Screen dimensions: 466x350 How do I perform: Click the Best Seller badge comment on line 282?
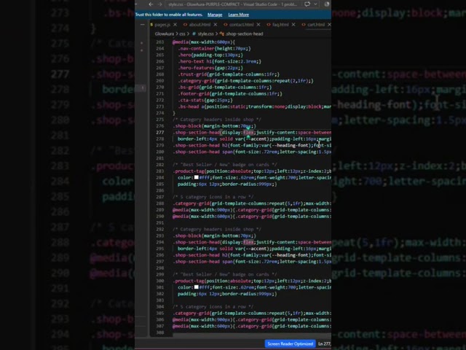(x=225, y=165)
